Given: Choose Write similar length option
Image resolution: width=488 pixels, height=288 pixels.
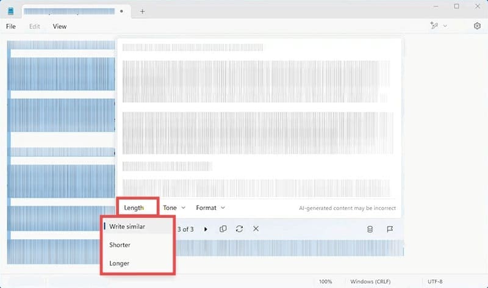Looking at the screenshot, I should click(x=138, y=226).
